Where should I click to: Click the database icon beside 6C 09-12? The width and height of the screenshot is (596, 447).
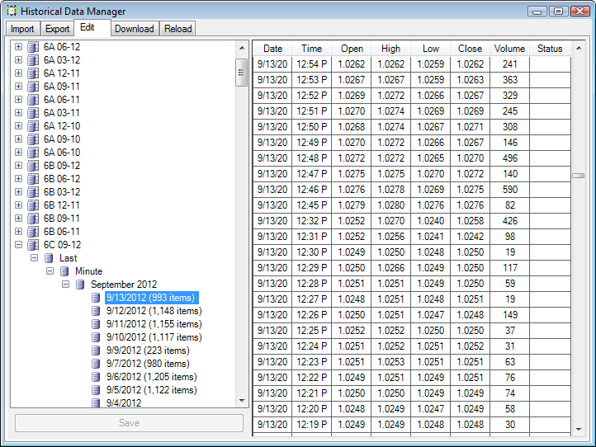(x=33, y=245)
